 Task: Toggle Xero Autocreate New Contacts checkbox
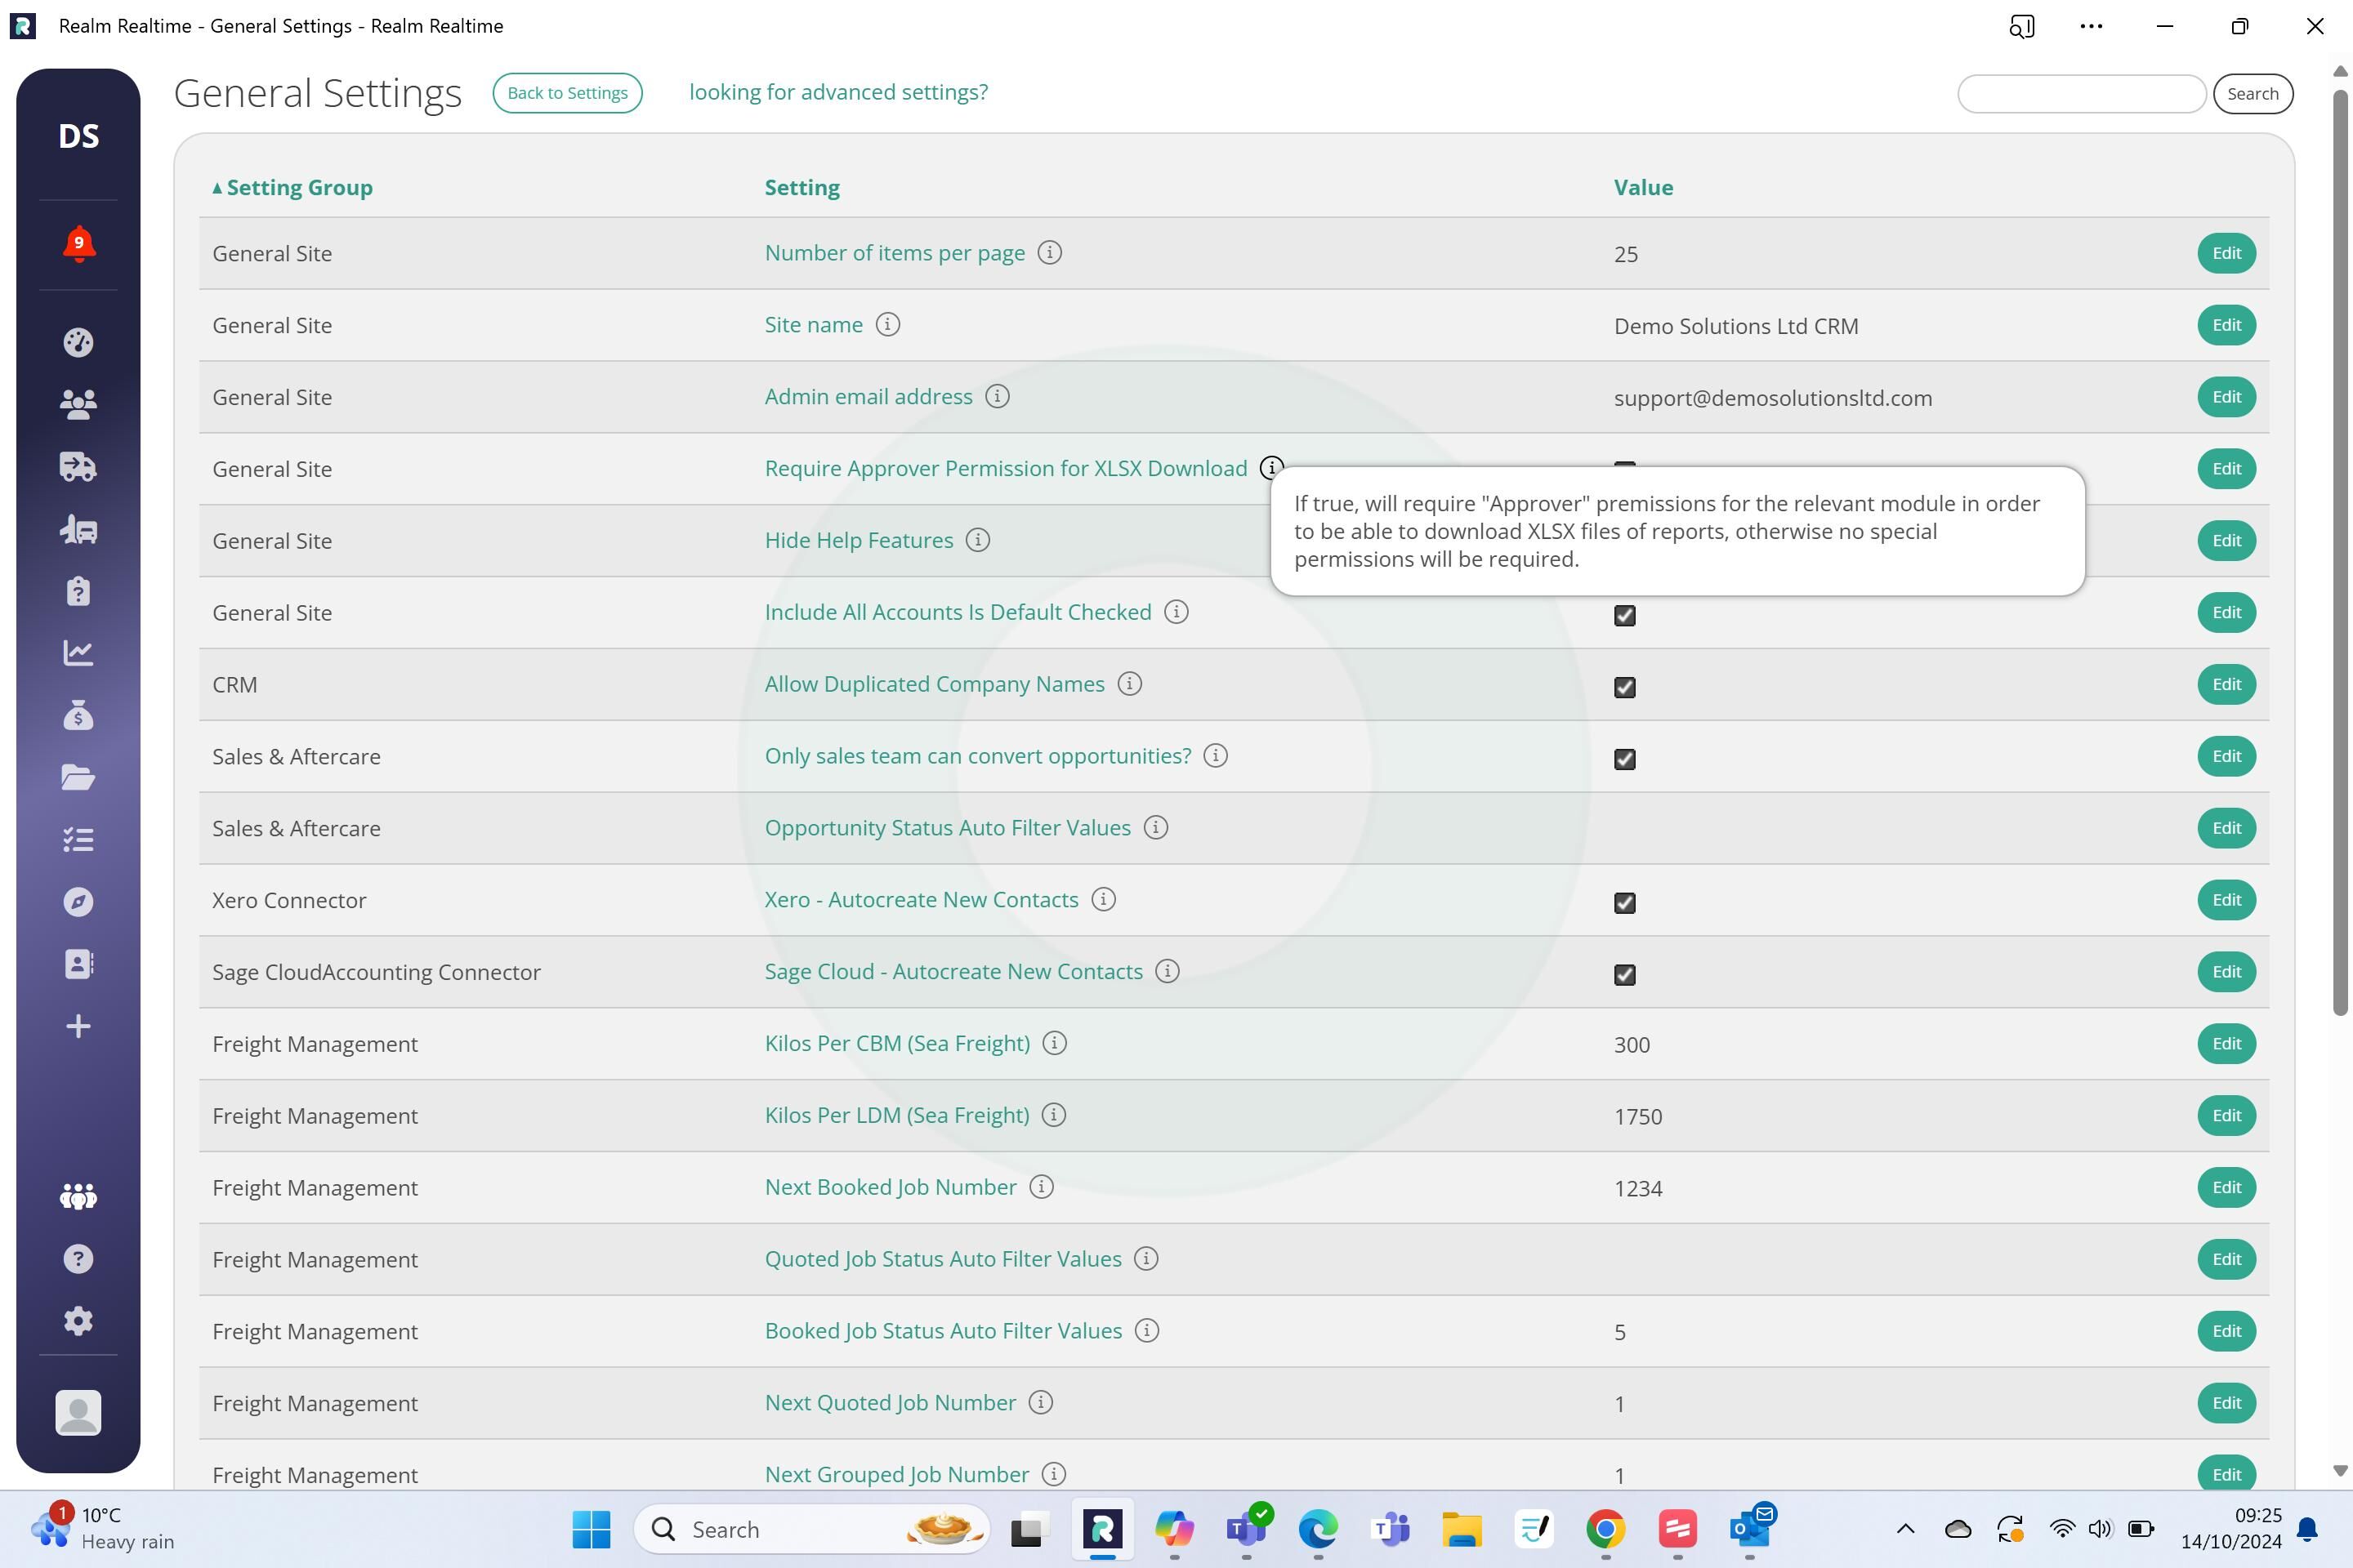(x=1625, y=903)
